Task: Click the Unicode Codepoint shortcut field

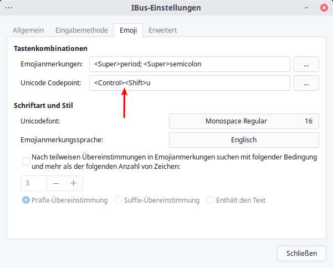Action: pos(189,83)
